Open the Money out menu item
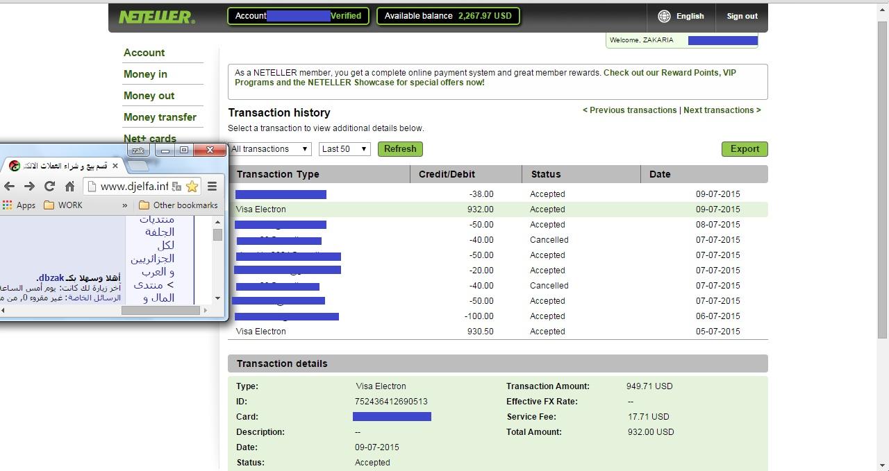This screenshot has height=471, width=889. click(x=149, y=96)
